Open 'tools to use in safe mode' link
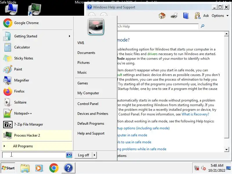The image size is (232, 174). [x=134, y=142]
